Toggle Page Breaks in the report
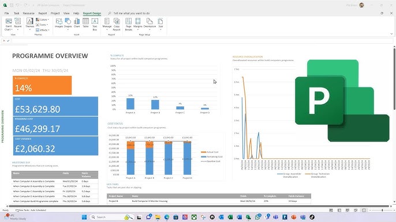This screenshot has width=396, height=222. tap(129, 24)
